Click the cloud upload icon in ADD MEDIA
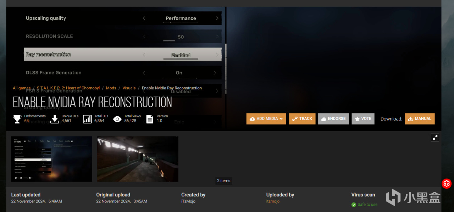 coord(252,119)
